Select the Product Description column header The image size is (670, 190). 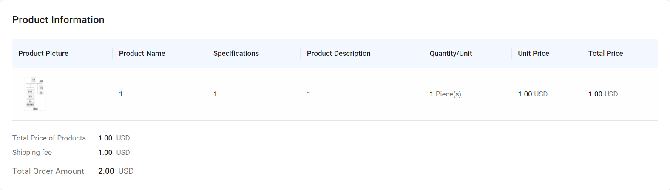(x=338, y=53)
